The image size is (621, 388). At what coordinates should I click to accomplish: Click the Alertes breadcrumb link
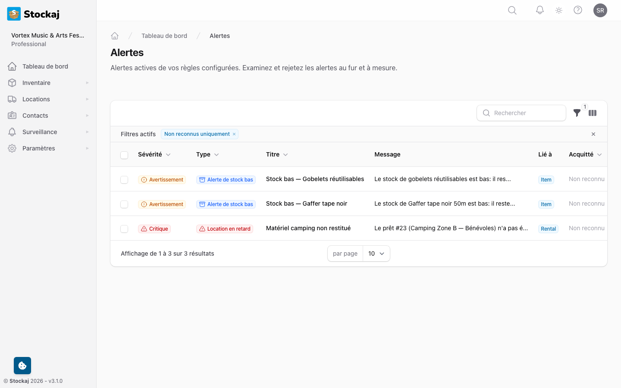[220, 35]
